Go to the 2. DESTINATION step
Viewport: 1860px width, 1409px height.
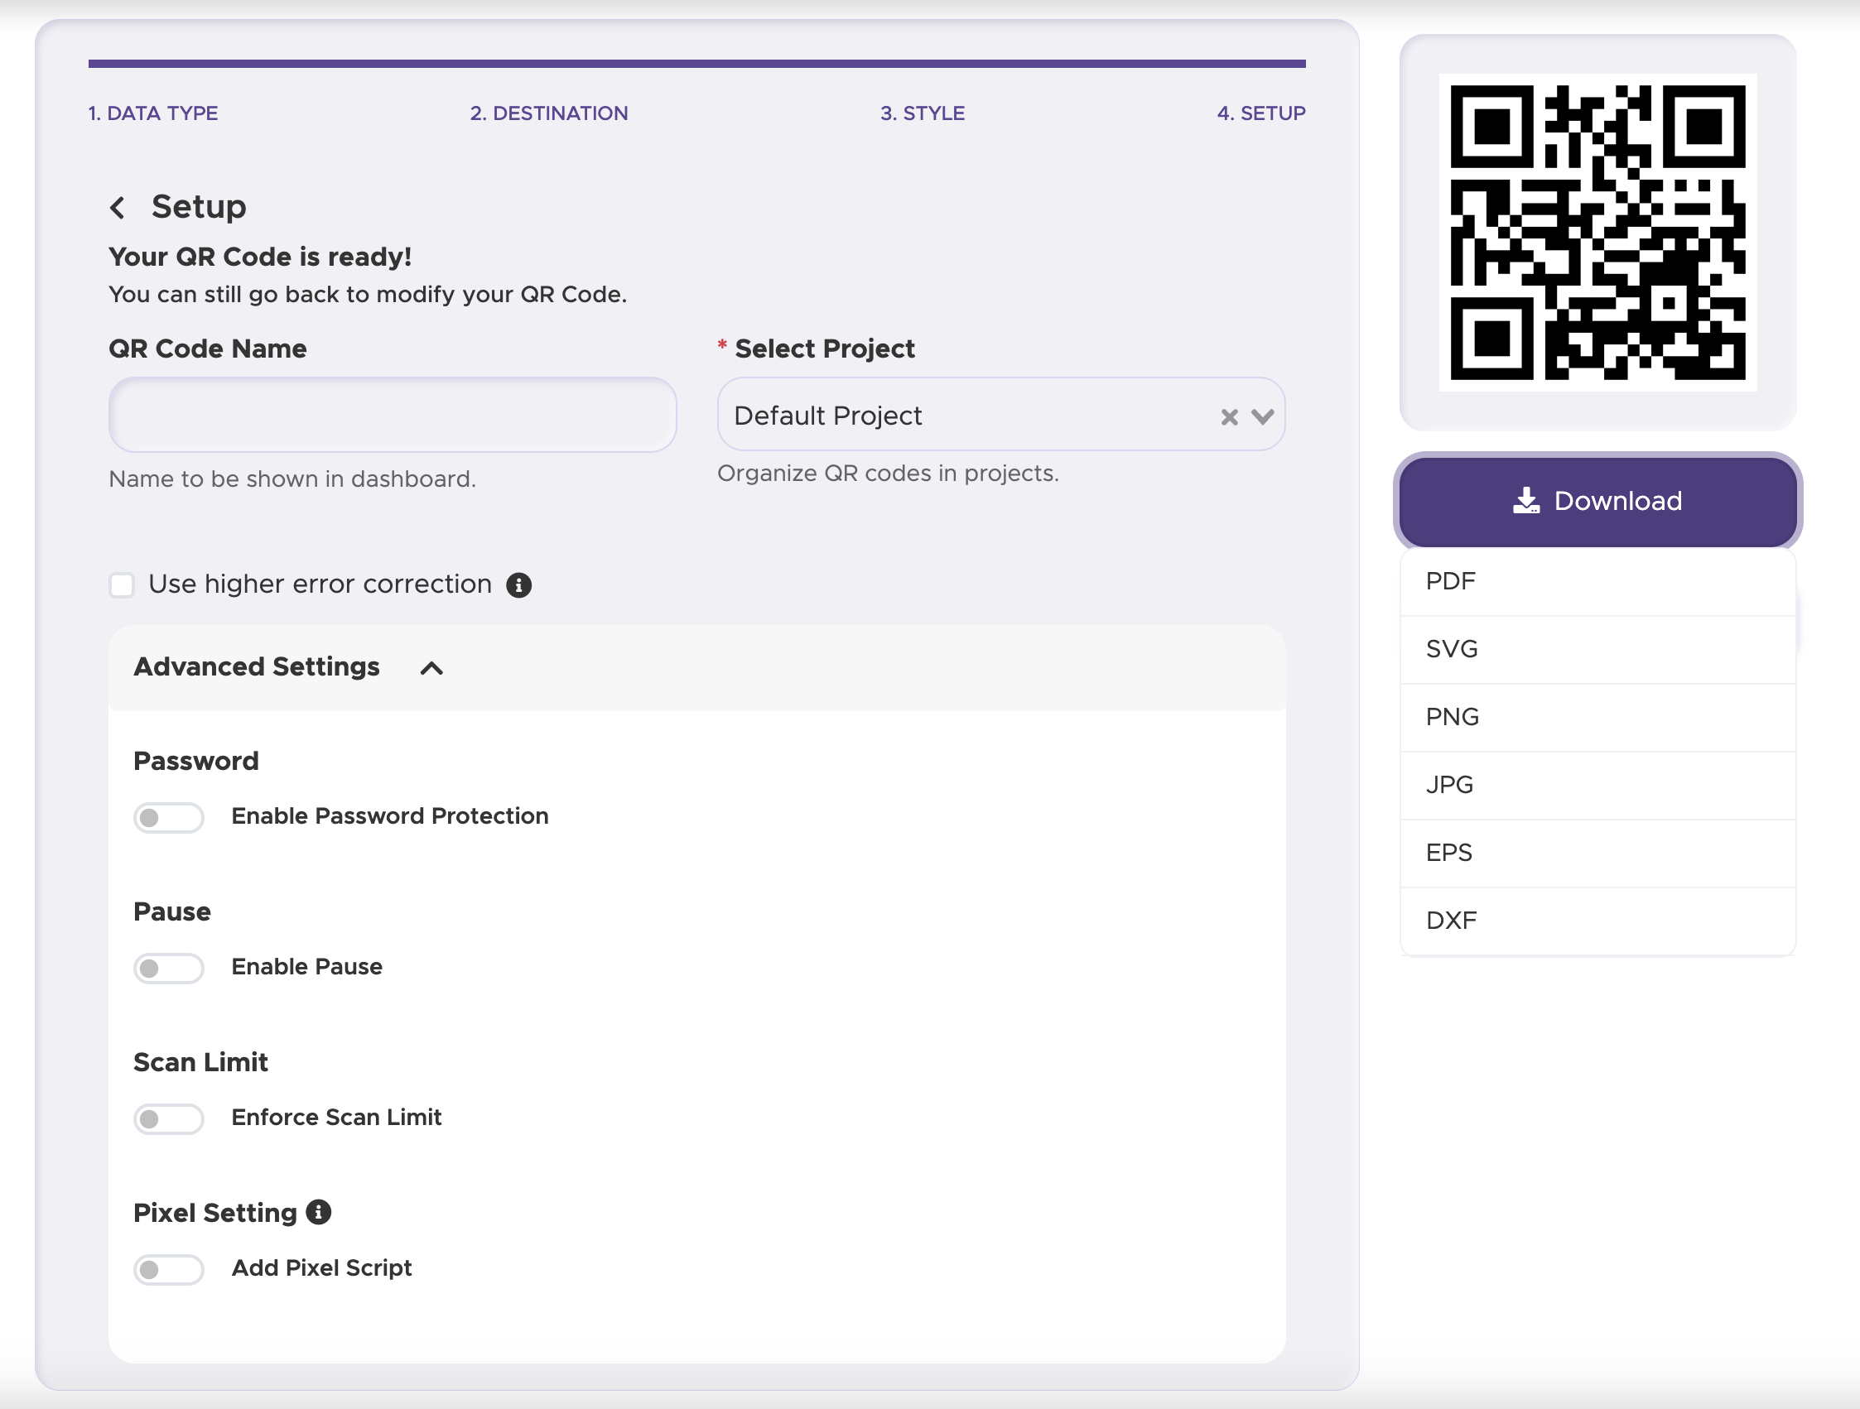pos(549,113)
